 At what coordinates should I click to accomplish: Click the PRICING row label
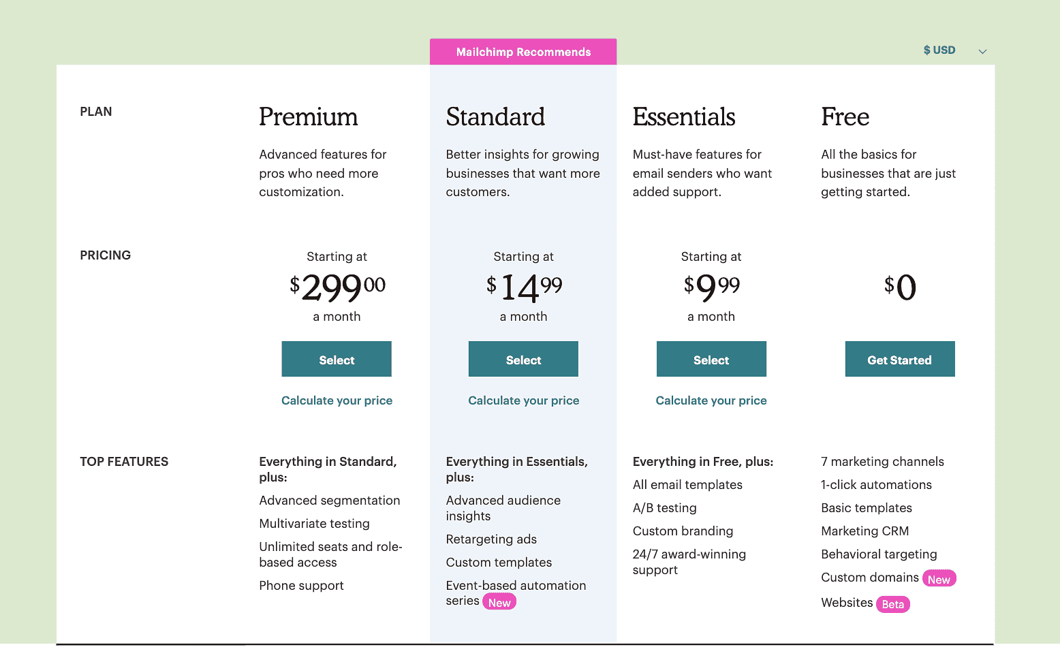coord(106,255)
